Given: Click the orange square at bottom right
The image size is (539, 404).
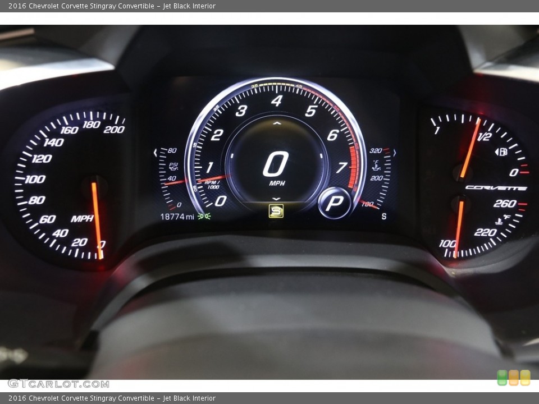Looking at the screenshot, I should point(514,378).
